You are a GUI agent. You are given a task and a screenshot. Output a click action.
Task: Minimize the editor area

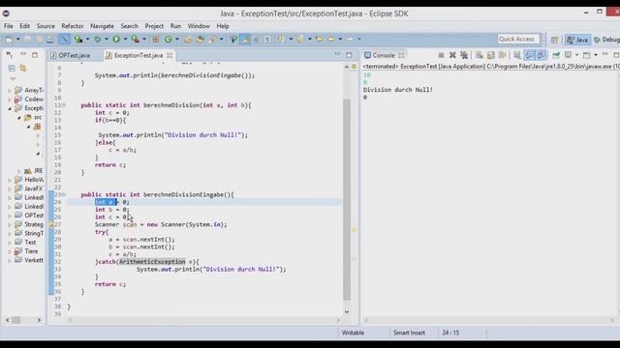337,54
